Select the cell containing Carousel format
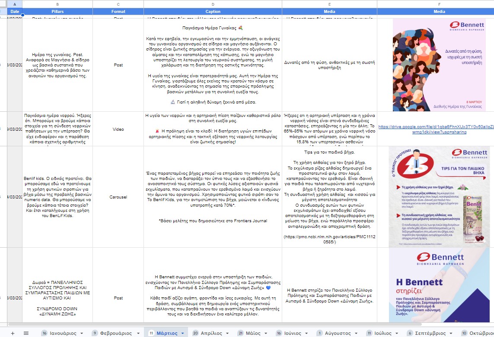The width and height of the screenshot is (494, 337). [118, 197]
